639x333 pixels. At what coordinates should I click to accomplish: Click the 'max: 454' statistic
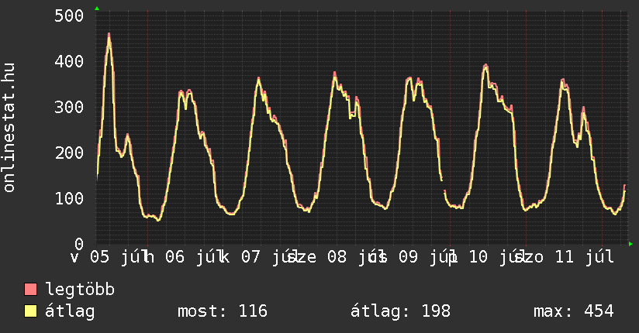(574, 311)
